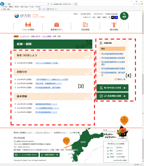Click the browser Home icon
144x166 pixels.
[134, 4]
